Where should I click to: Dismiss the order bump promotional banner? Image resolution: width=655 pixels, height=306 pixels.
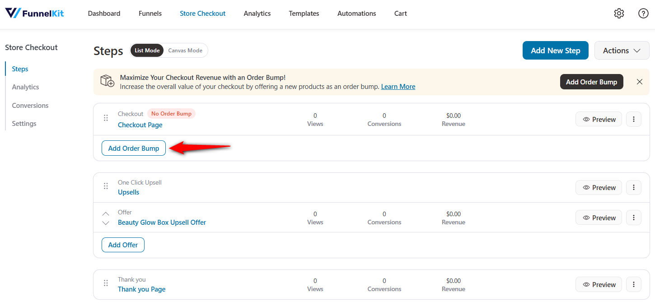point(639,82)
